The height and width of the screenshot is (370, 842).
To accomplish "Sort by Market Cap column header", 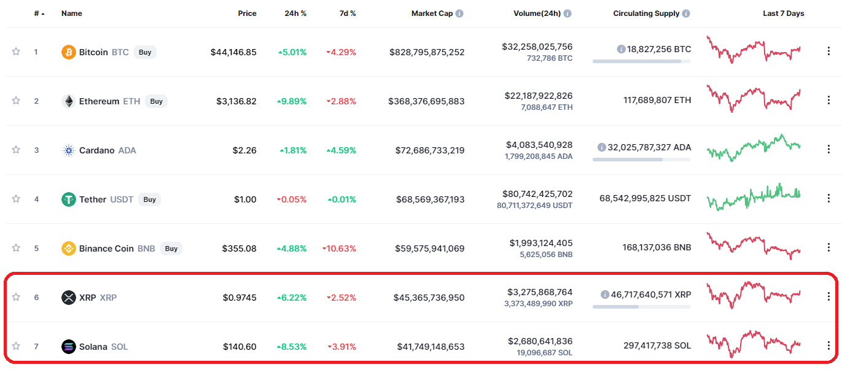I will coord(432,13).
